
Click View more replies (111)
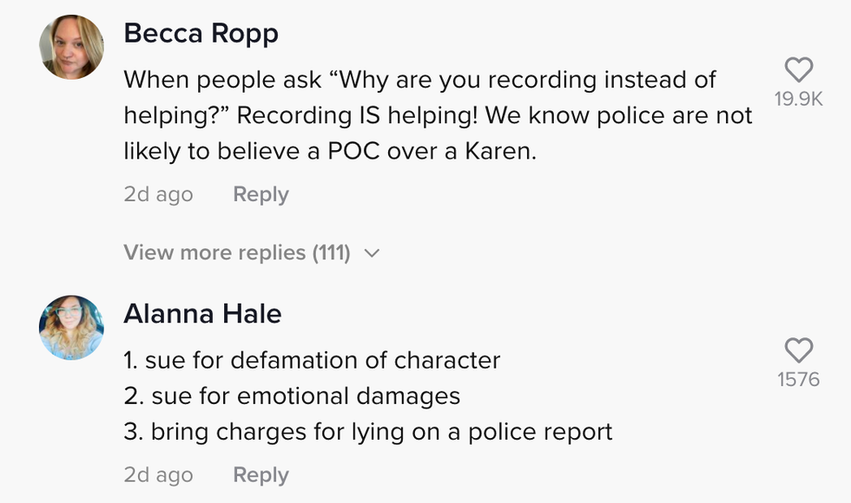coord(236,253)
